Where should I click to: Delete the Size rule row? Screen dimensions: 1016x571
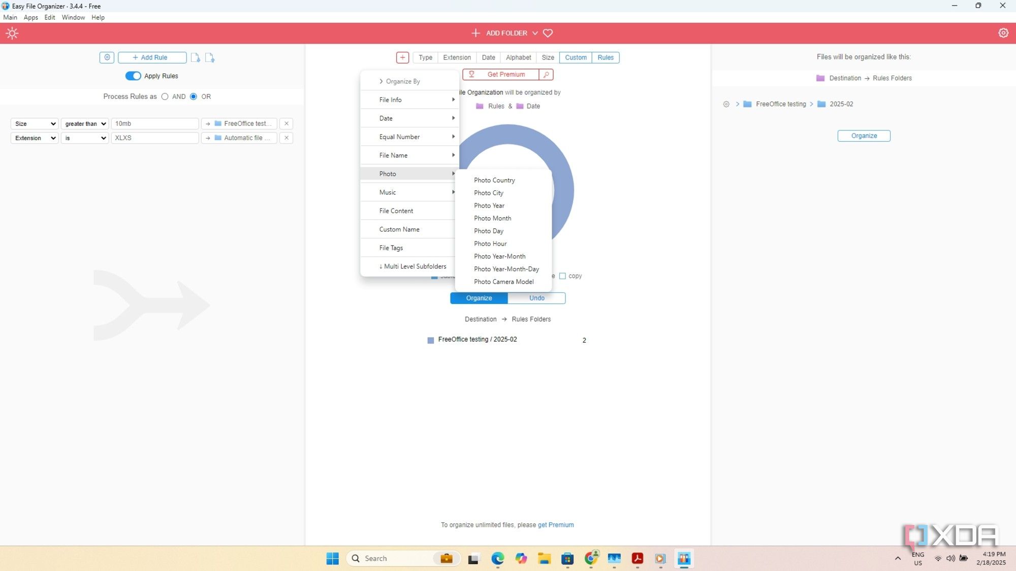point(287,123)
